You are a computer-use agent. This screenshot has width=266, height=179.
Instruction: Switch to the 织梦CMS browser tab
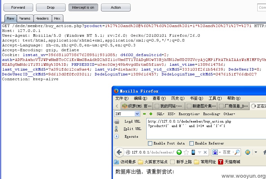pyautogui.click(x=137, y=106)
